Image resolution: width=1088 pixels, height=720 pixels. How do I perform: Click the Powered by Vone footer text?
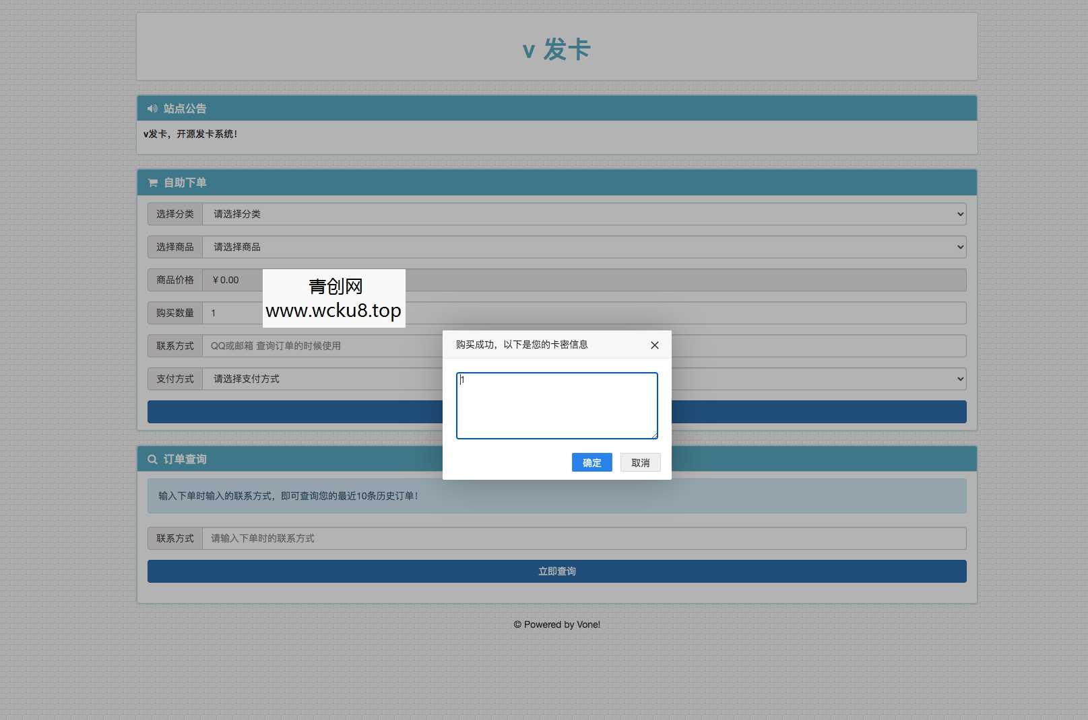click(x=556, y=624)
